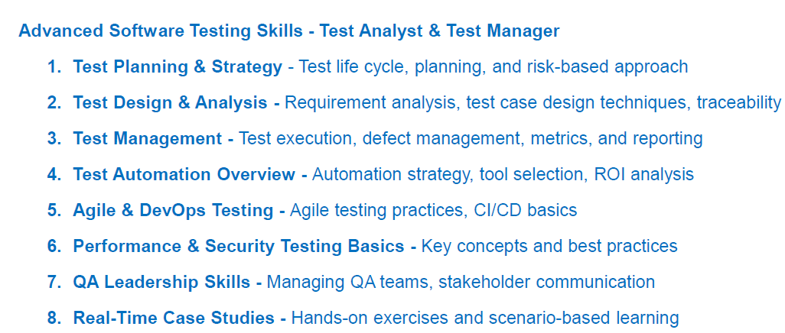785x333 pixels.
Task: Open the QA Leadership Skills topic
Action: tap(161, 282)
